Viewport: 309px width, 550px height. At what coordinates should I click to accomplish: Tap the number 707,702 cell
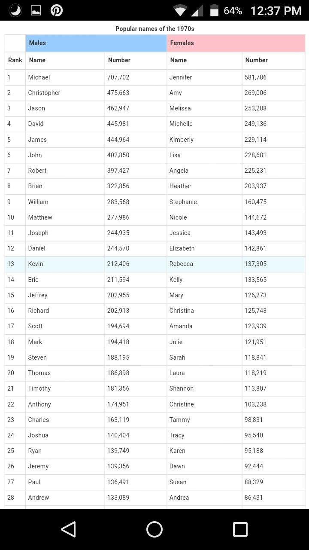118,77
